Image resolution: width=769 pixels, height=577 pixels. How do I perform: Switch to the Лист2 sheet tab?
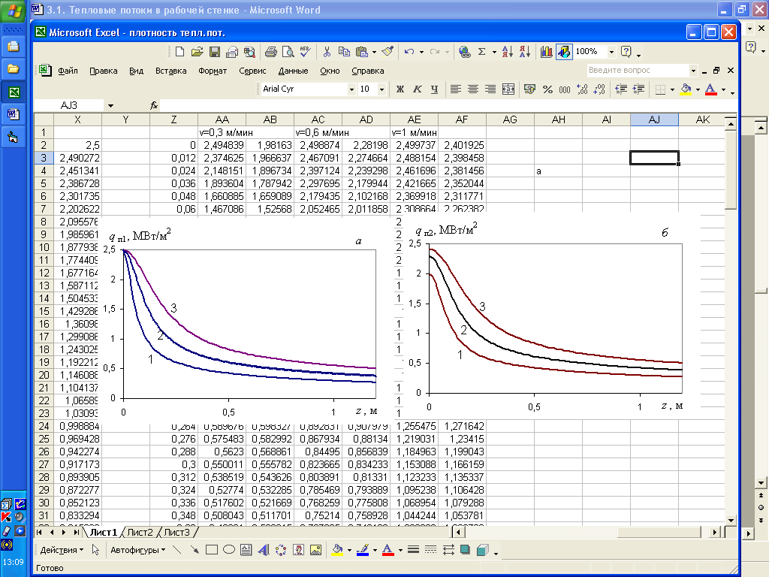click(140, 533)
